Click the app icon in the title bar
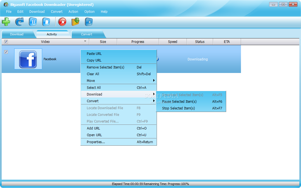 [x=6, y=4]
